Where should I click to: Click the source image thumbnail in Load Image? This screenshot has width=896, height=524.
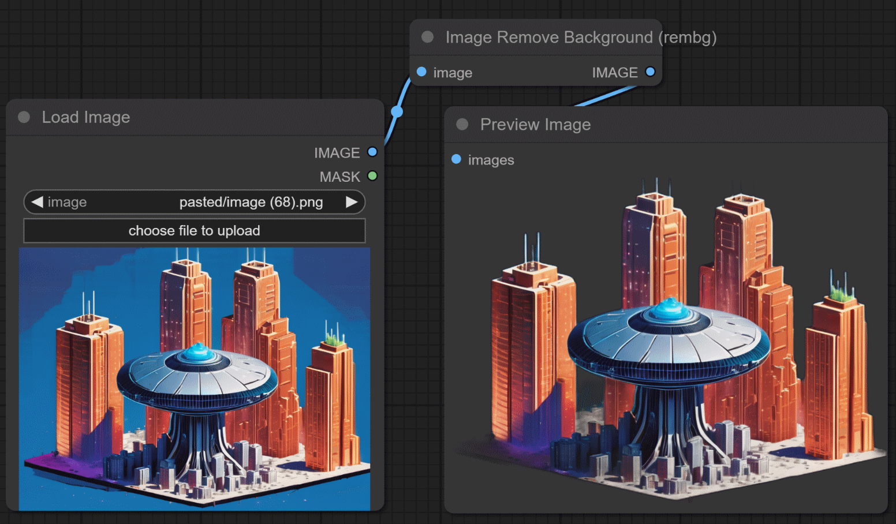click(195, 379)
